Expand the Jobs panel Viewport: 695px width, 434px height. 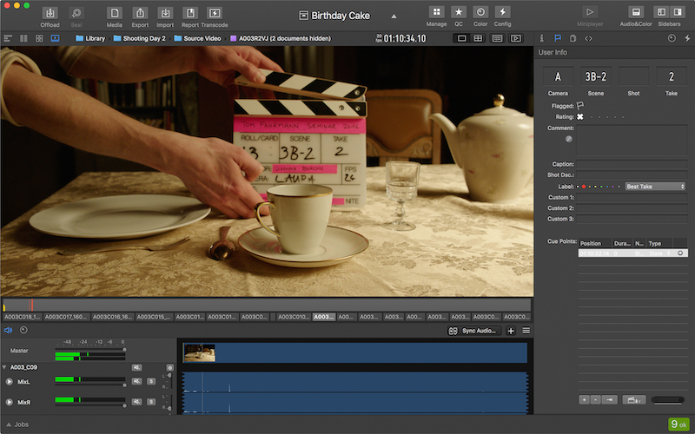(x=17, y=424)
